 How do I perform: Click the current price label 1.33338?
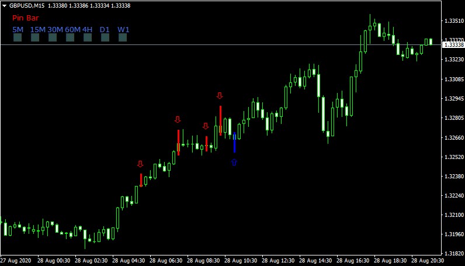coord(454,44)
